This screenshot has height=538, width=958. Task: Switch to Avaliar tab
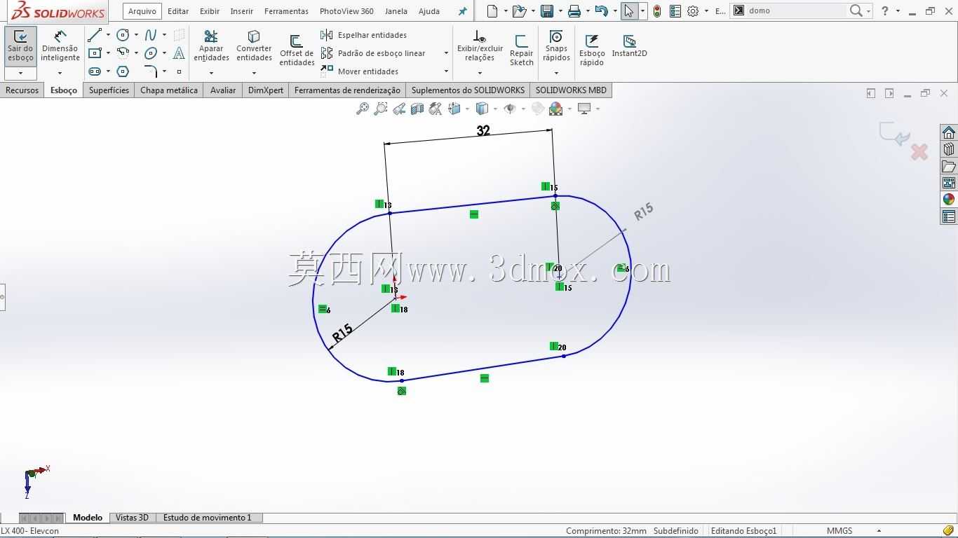click(x=223, y=90)
